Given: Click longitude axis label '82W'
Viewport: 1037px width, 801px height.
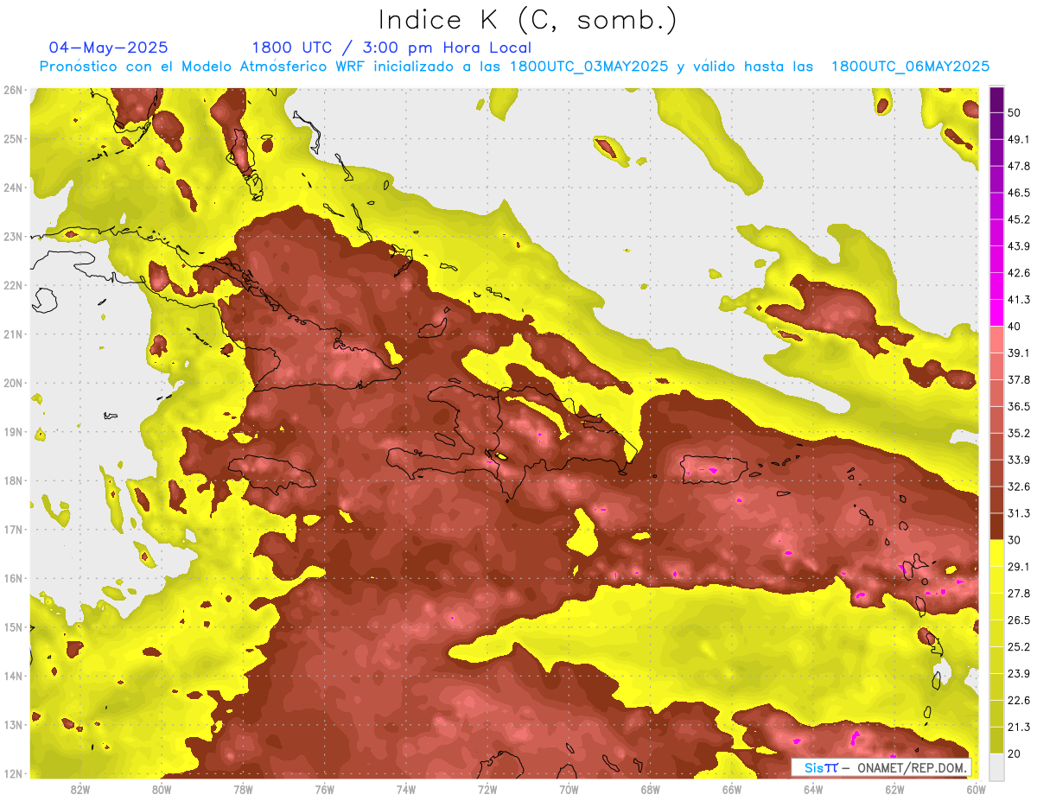Looking at the screenshot, I should tap(80, 789).
